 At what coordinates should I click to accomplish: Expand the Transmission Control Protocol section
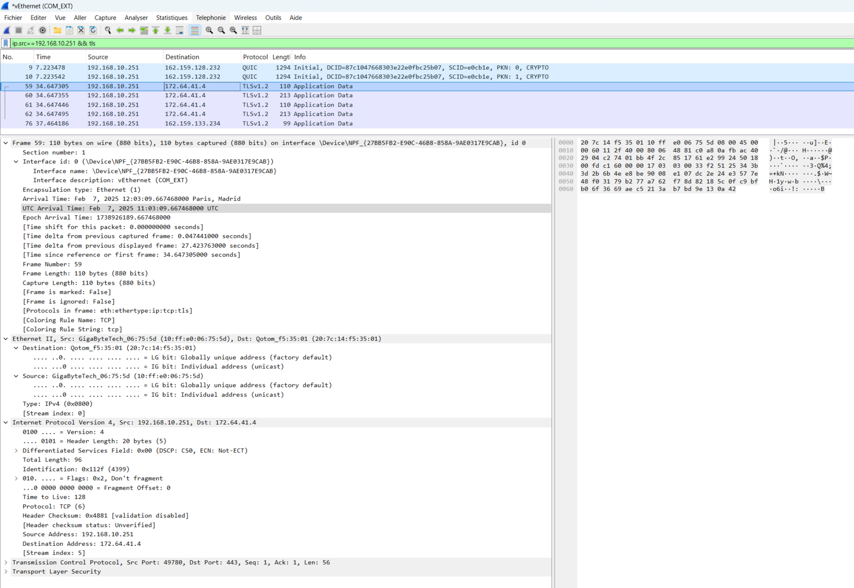tap(6, 562)
